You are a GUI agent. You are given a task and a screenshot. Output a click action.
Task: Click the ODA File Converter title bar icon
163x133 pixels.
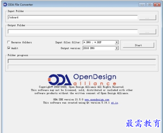(5, 5)
